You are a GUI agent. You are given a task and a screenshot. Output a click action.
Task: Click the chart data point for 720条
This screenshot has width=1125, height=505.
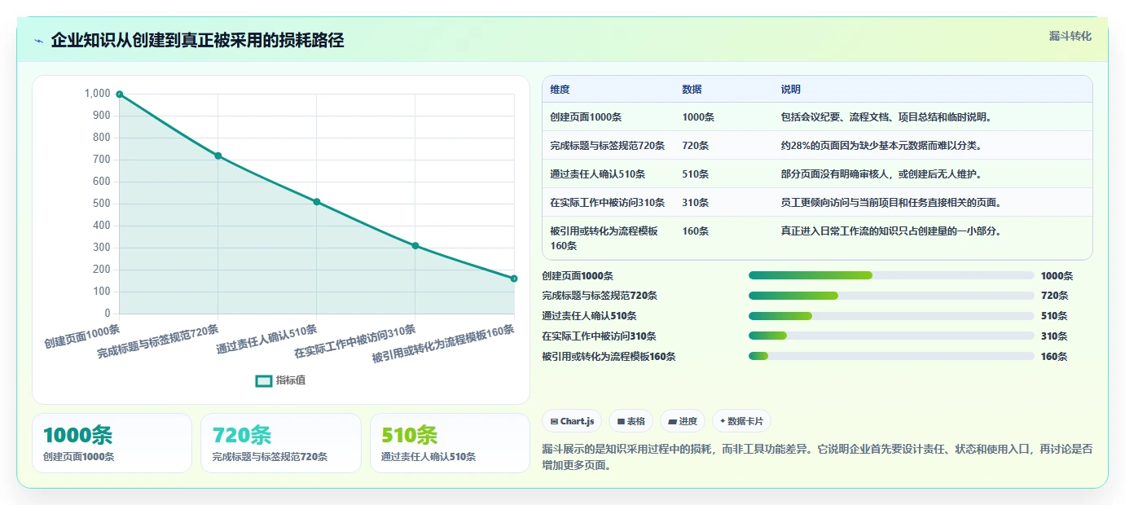click(218, 156)
